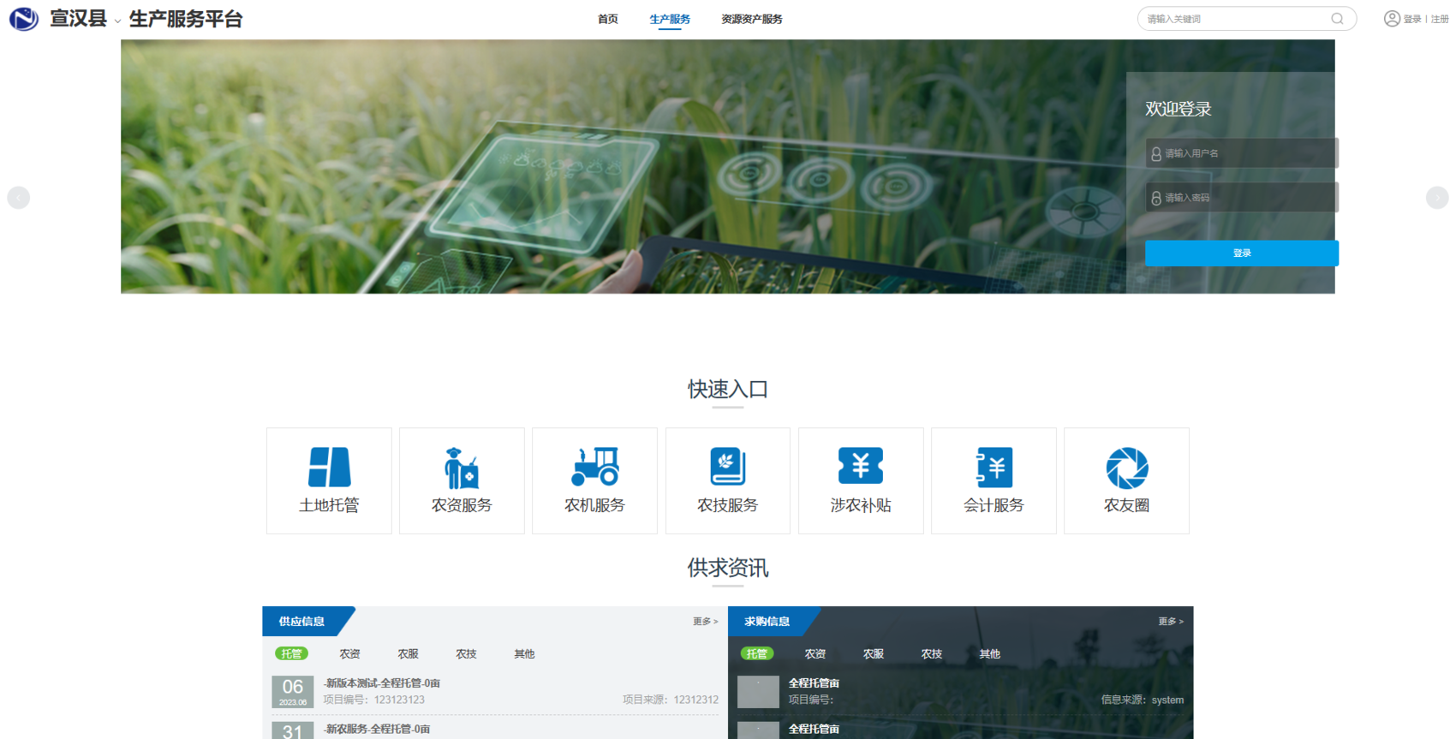Advance banner with right carousel arrow
The image size is (1456, 739).
[1436, 198]
